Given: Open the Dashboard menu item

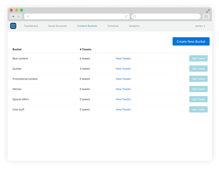Looking at the screenshot, I should 31,26.
